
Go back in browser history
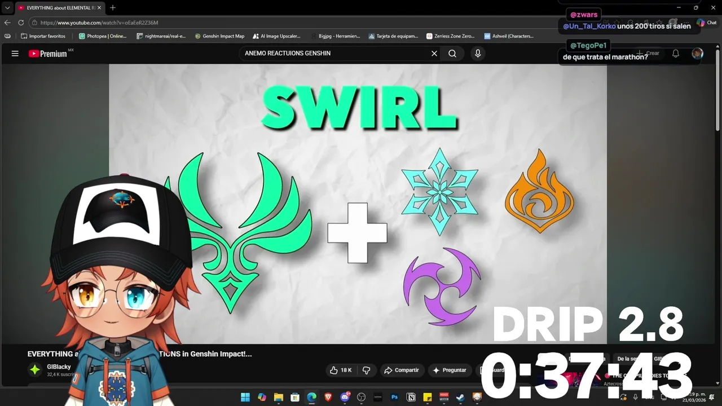(7, 23)
